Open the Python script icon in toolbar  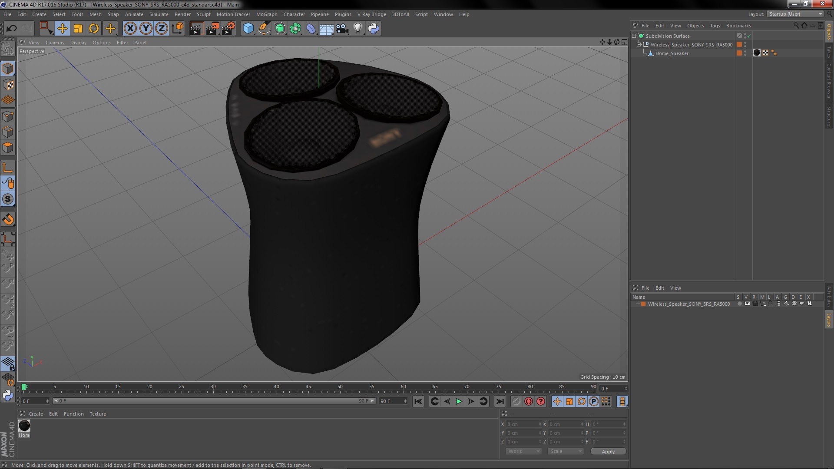pos(374,29)
